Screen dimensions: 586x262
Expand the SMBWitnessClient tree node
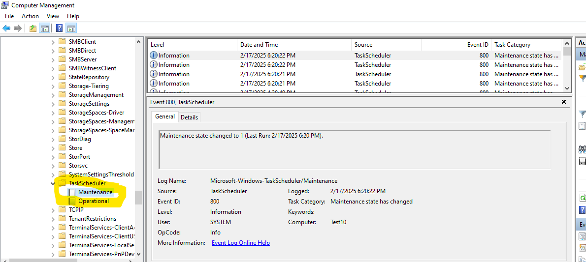pyautogui.click(x=53, y=68)
